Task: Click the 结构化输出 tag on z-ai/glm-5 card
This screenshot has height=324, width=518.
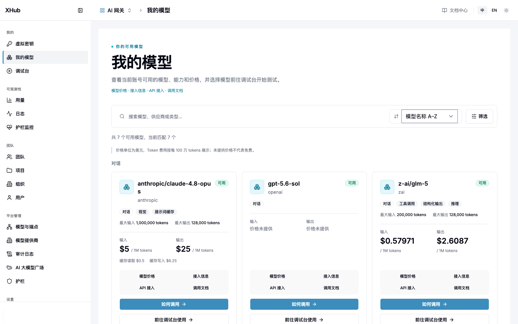Action: (x=433, y=204)
